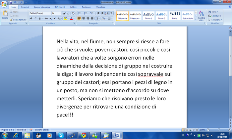Switch to print layout view in status bar
Viewport: 232px width, 139px height.
tap(184, 130)
